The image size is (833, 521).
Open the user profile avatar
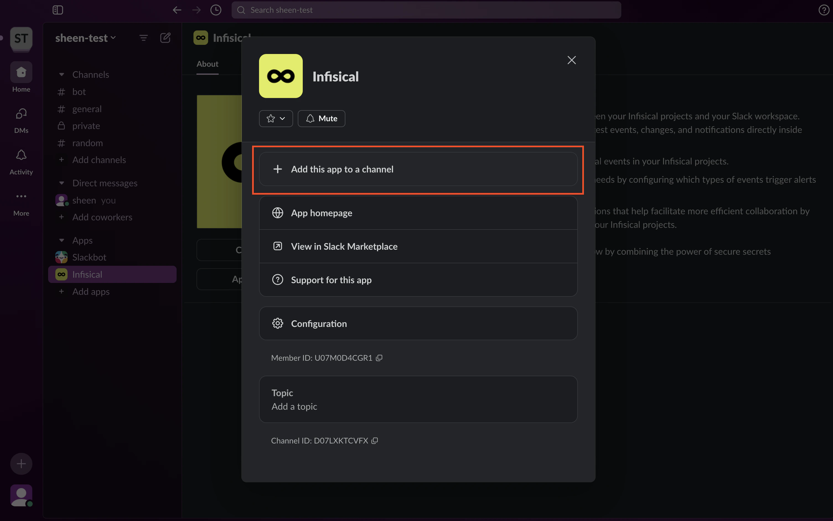tap(21, 496)
